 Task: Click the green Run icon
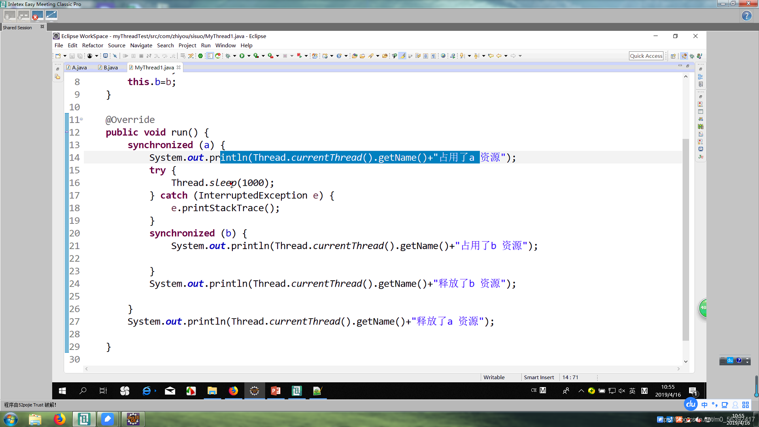click(242, 56)
